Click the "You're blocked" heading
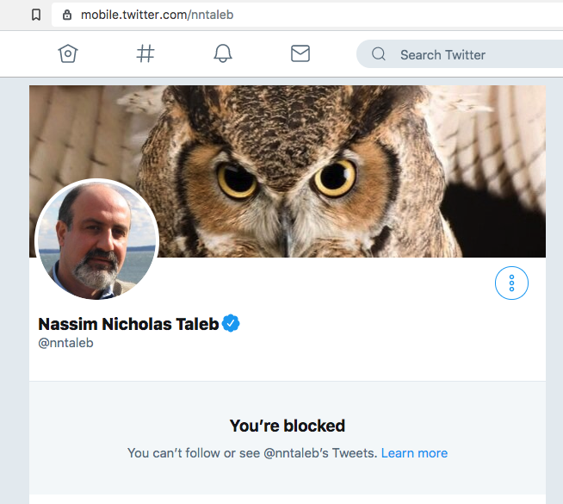Image resolution: width=563 pixels, height=504 pixels. [x=287, y=426]
